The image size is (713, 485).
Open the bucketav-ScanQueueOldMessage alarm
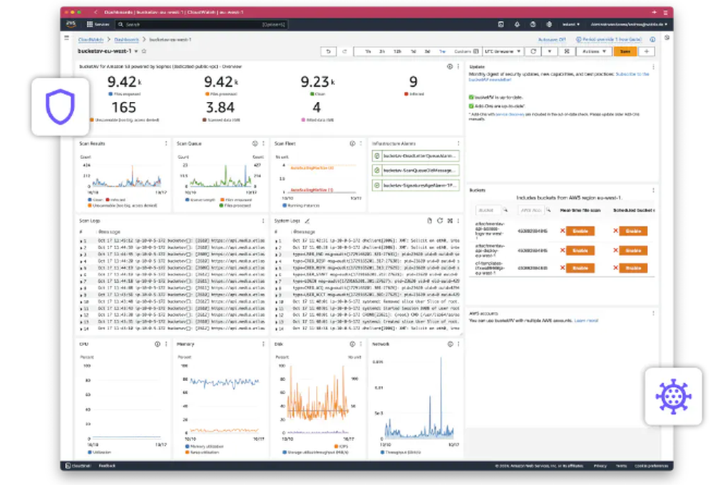click(x=416, y=170)
